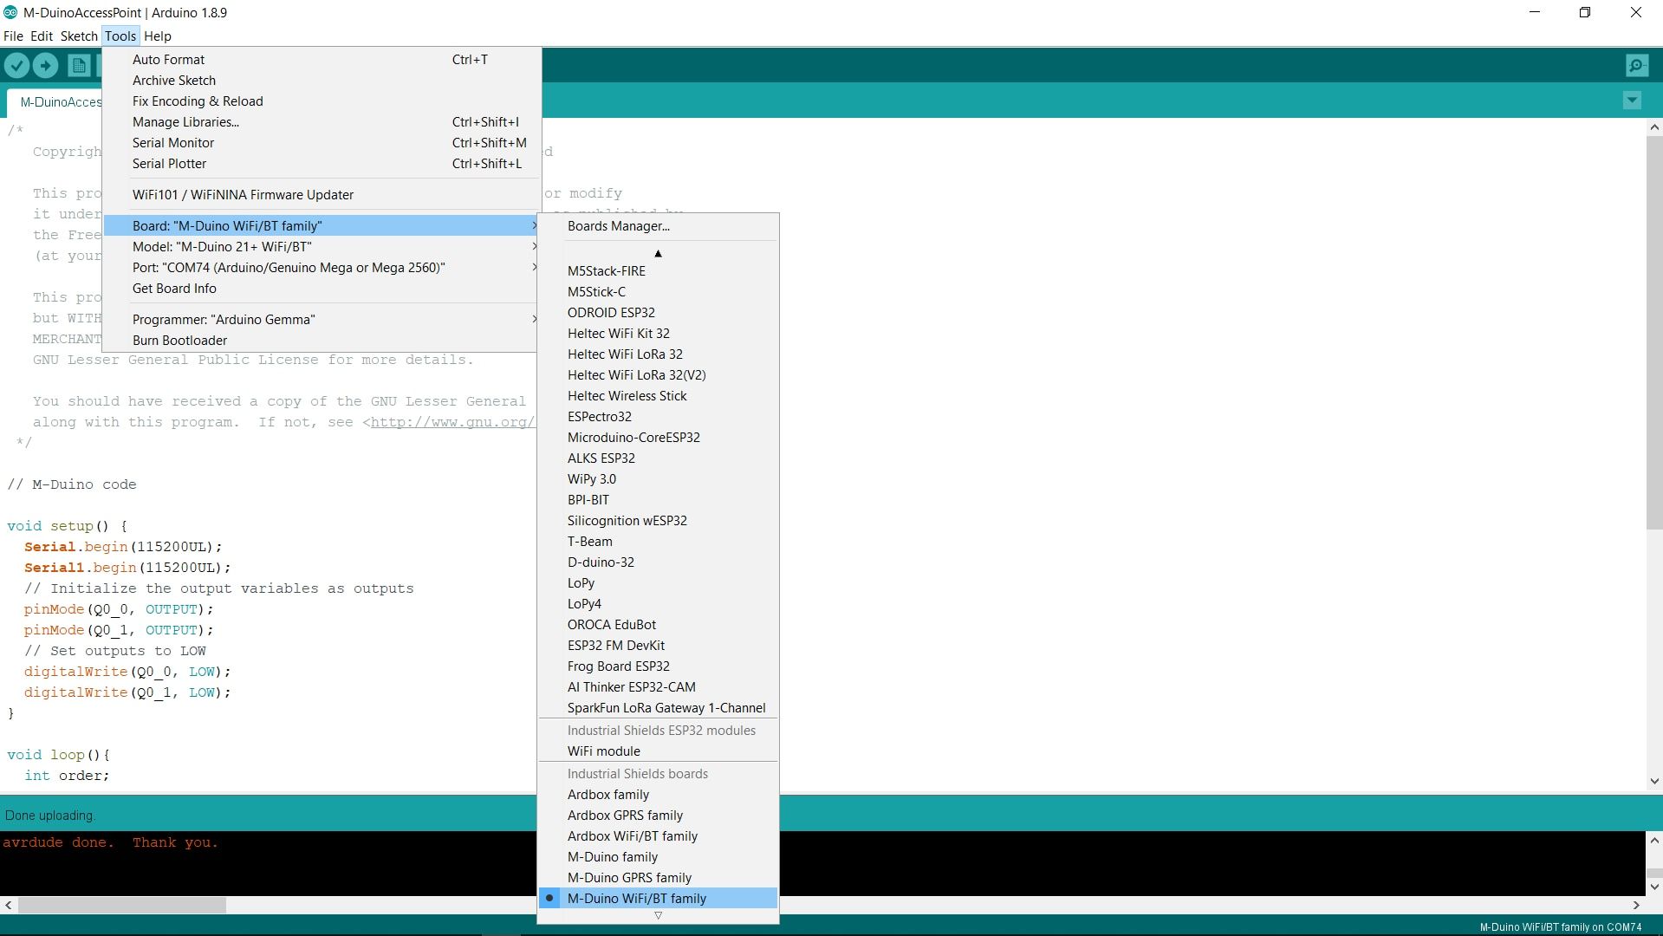Select Ardbox GPRS family board
Screen dimensions: 1663x936
[658, 816]
